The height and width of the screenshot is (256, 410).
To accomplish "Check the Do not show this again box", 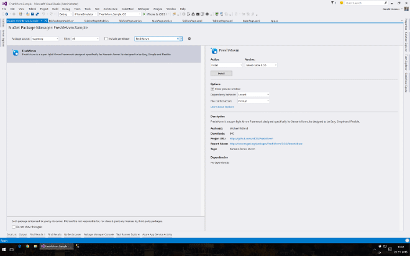I will (x=14, y=227).
